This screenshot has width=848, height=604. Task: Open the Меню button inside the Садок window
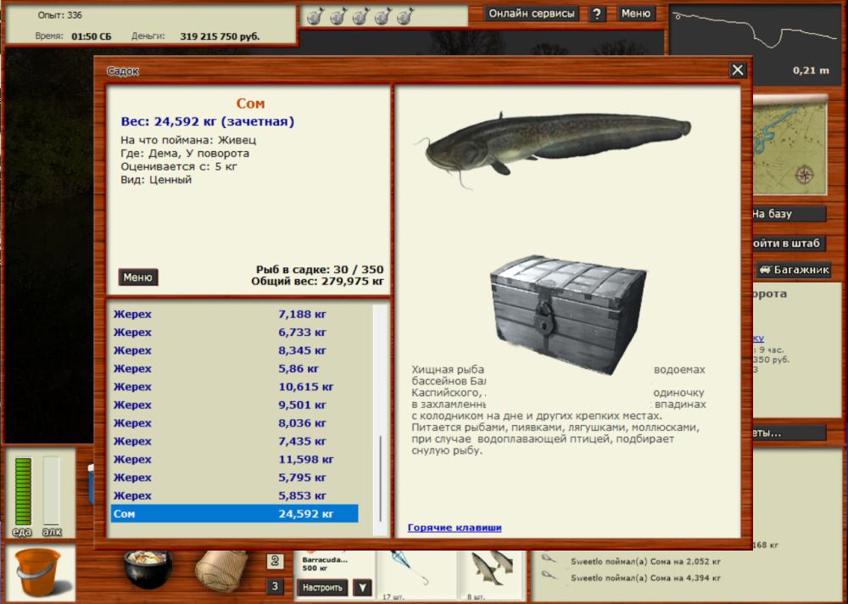(x=138, y=277)
